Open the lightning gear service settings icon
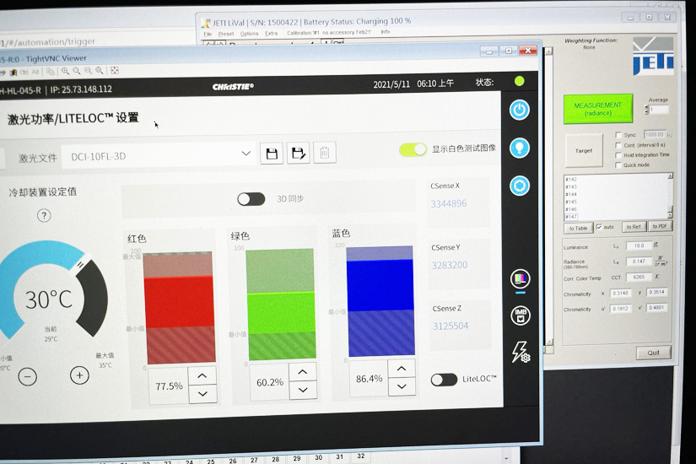 pos(521,352)
